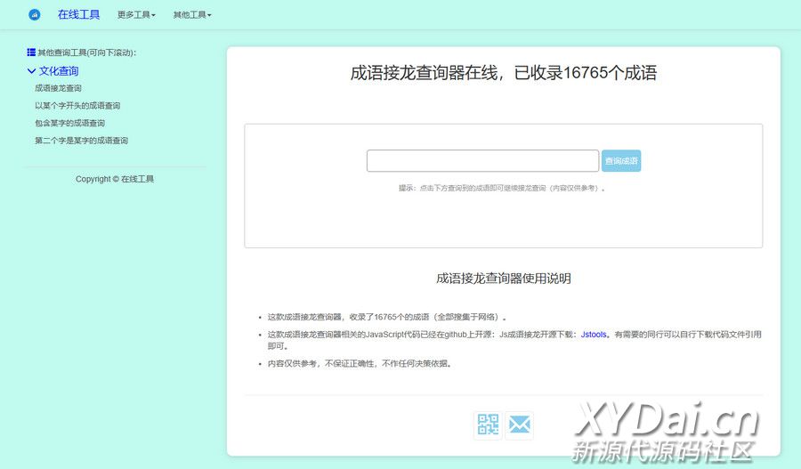Go to the 在线工具 home brand link
This screenshot has width=801, height=469.
(78, 15)
